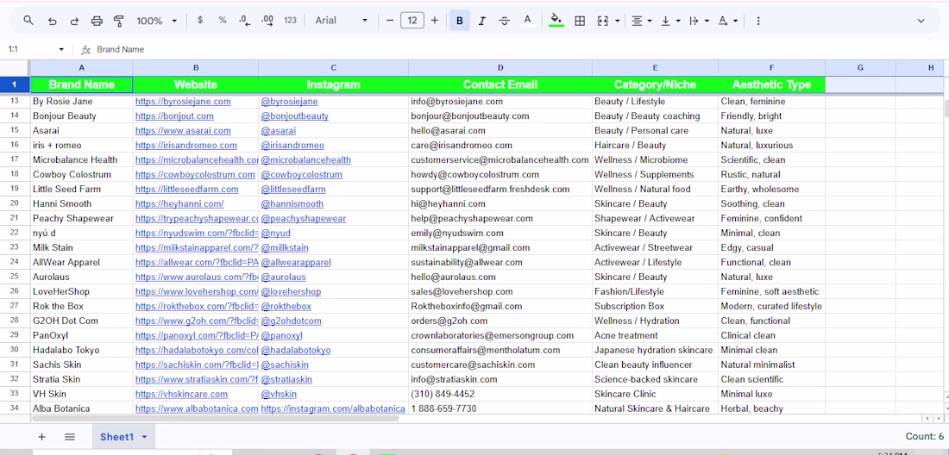Select column A header
Image resolution: width=949 pixels, height=455 pixels.
[x=82, y=68]
